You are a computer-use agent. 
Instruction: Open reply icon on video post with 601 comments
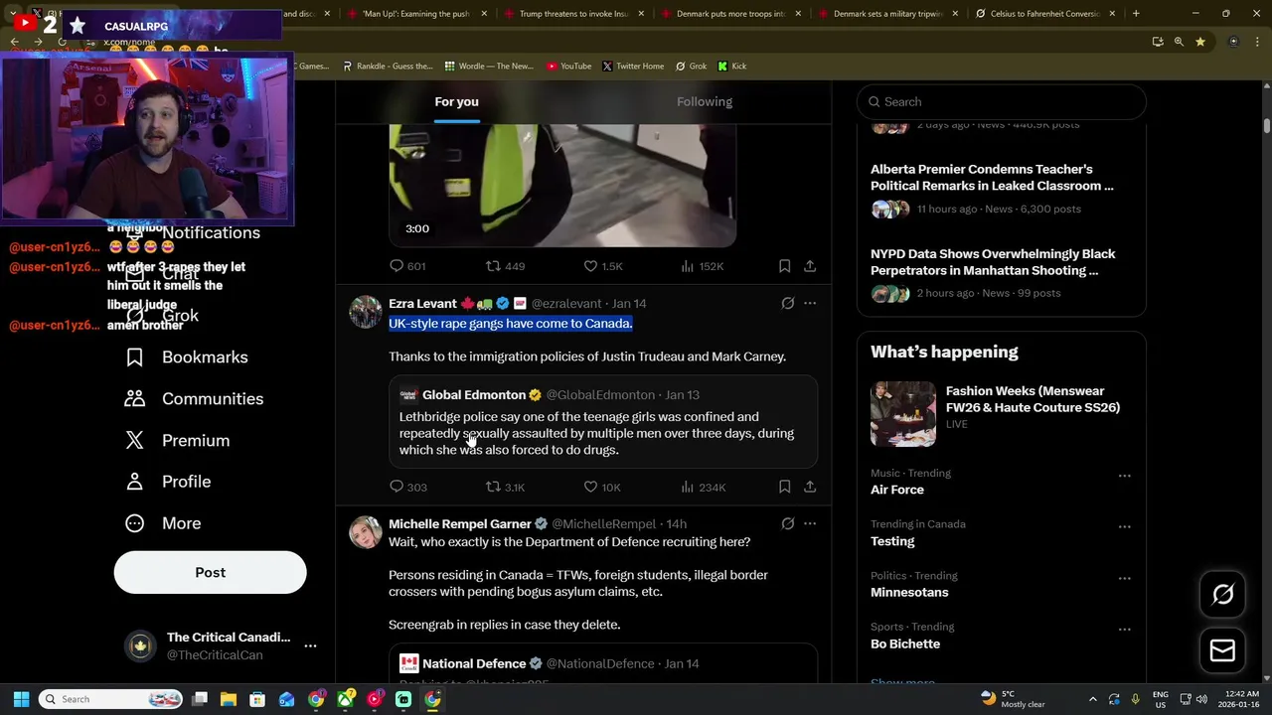397,266
